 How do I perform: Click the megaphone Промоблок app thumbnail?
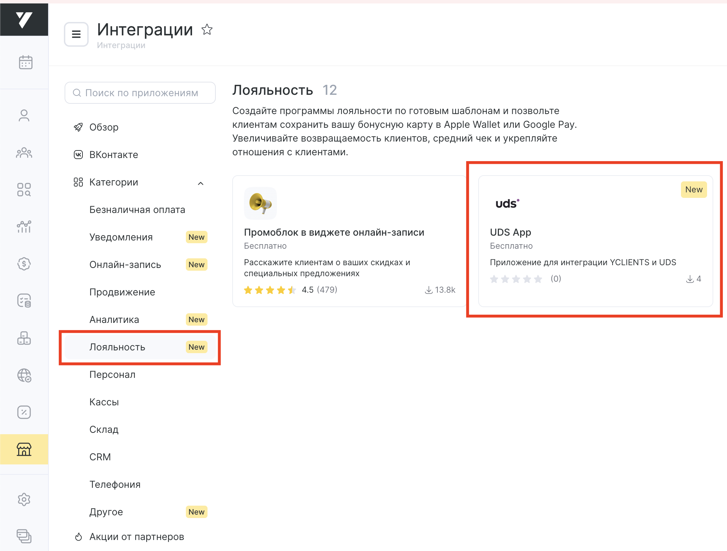coord(260,203)
